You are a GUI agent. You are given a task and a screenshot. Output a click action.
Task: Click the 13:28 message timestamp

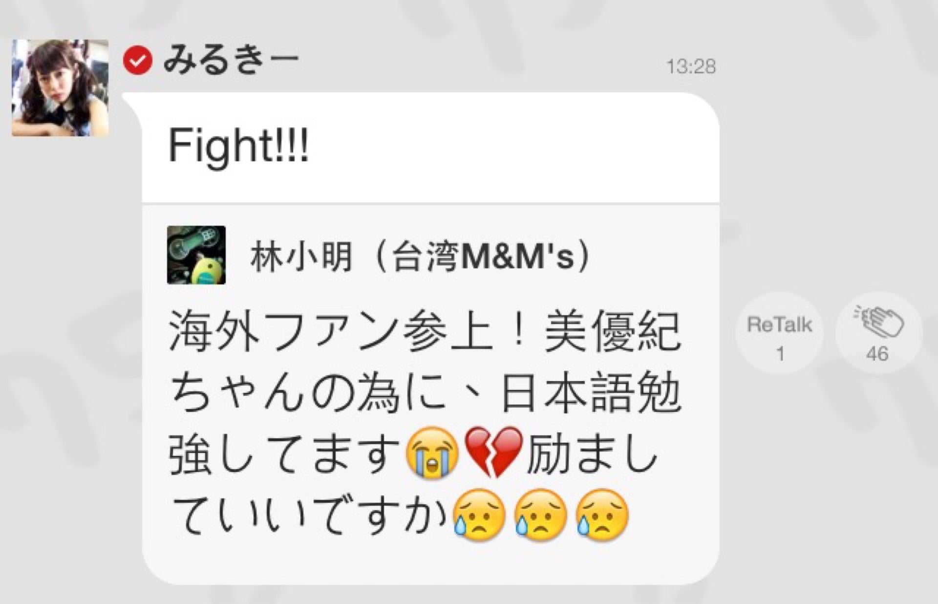click(x=691, y=66)
